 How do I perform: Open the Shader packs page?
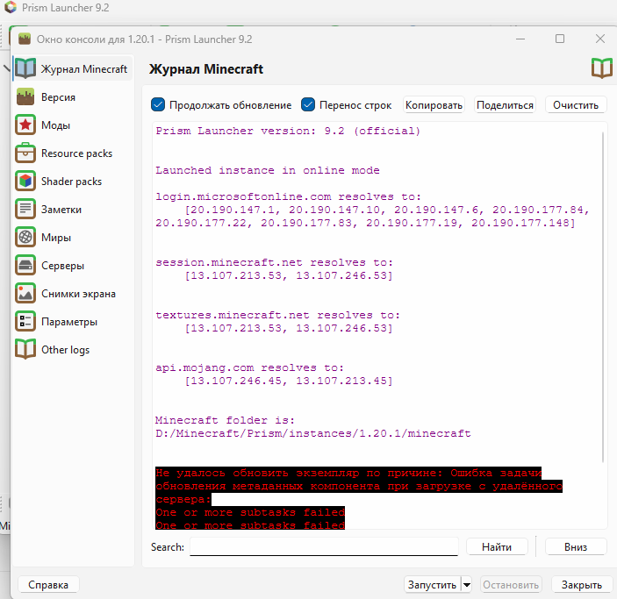tap(73, 182)
